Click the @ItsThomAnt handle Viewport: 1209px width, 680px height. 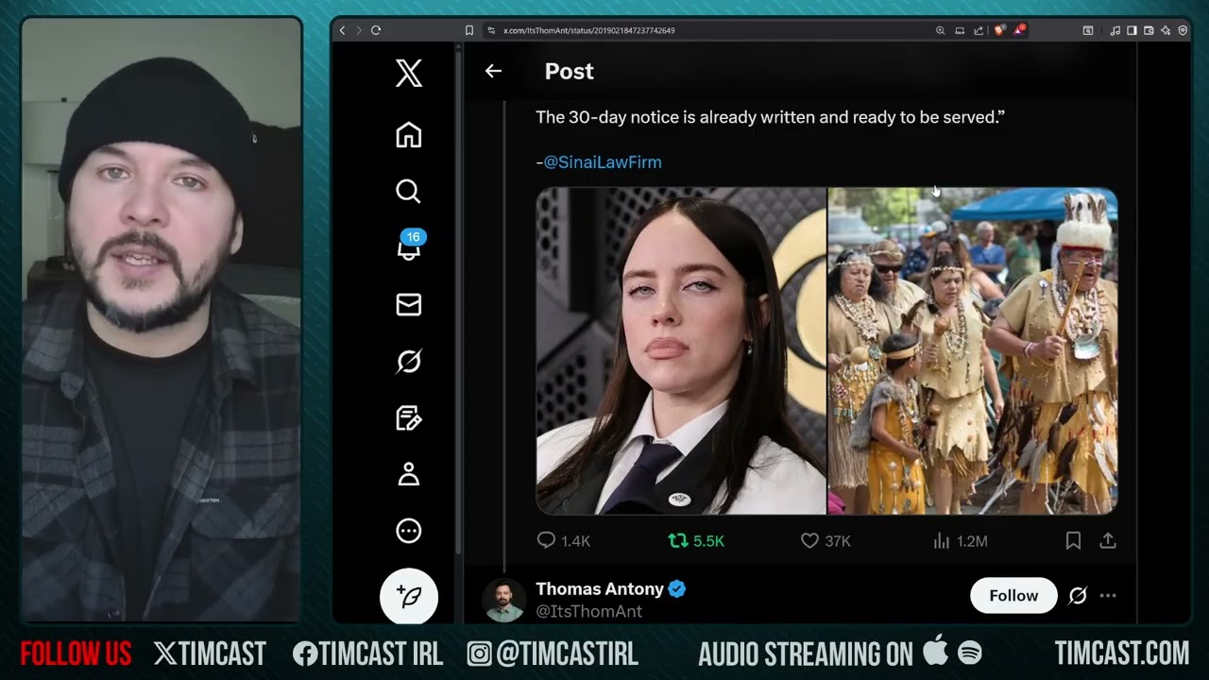[x=589, y=612]
